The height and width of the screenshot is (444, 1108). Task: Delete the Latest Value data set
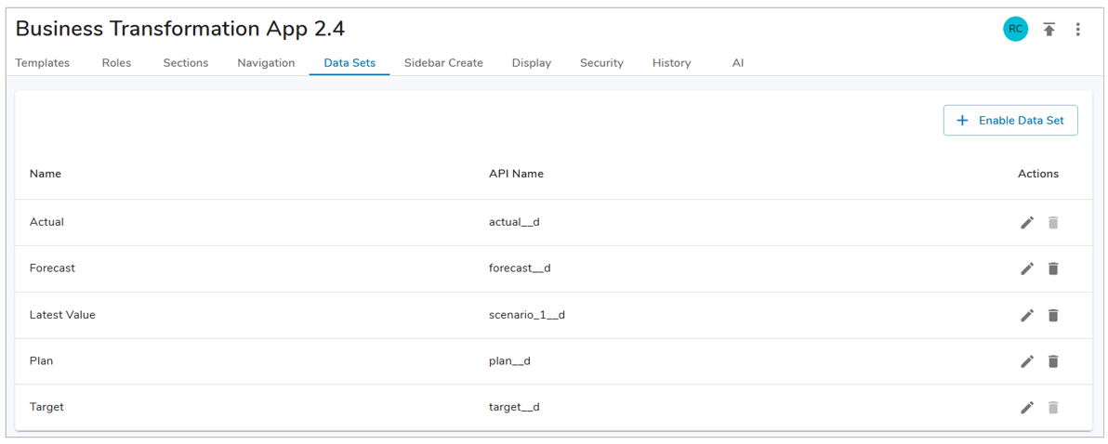coord(1053,315)
